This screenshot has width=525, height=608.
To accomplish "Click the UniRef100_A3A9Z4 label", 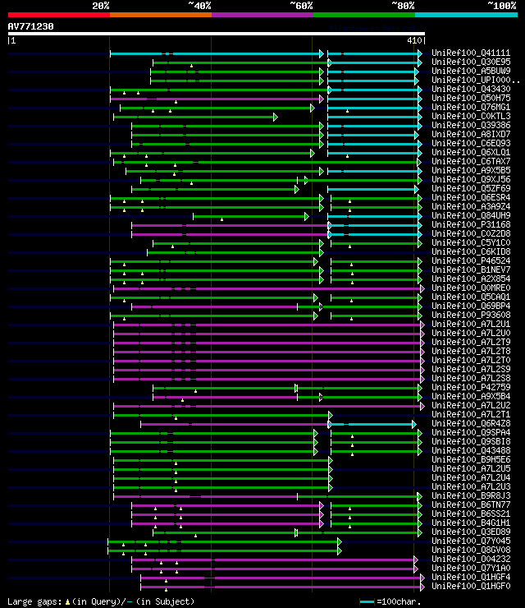I will click(x=471, y=207).
